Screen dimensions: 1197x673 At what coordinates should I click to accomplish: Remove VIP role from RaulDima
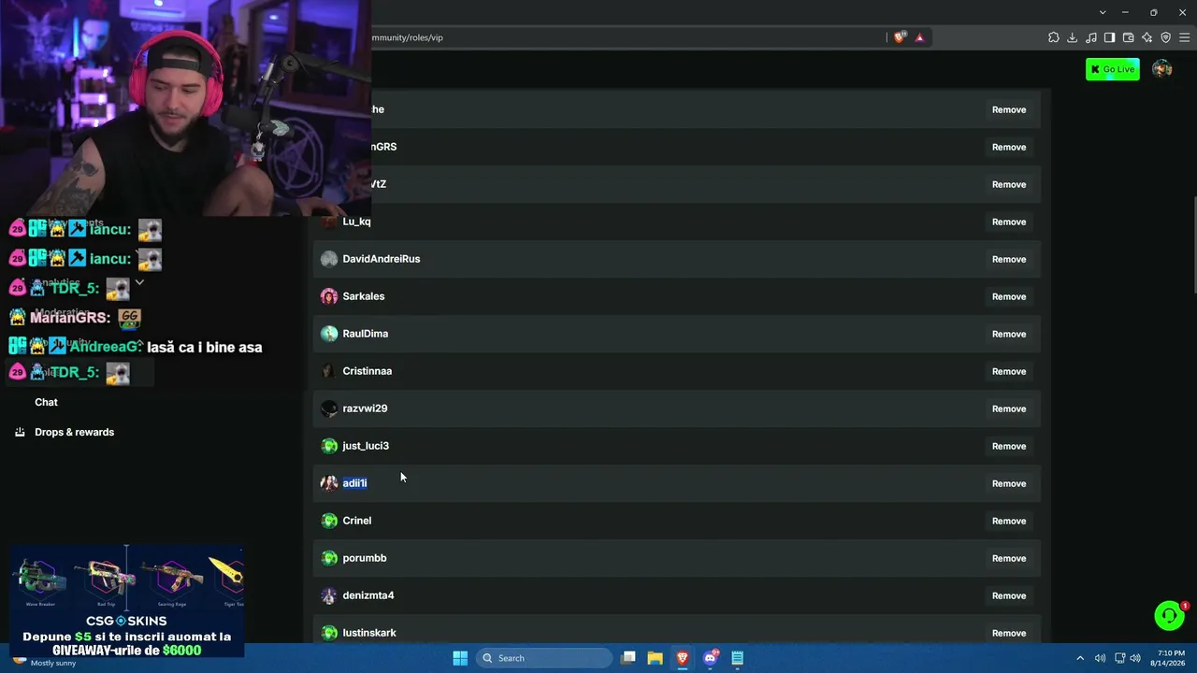[x=1009, y=334]
